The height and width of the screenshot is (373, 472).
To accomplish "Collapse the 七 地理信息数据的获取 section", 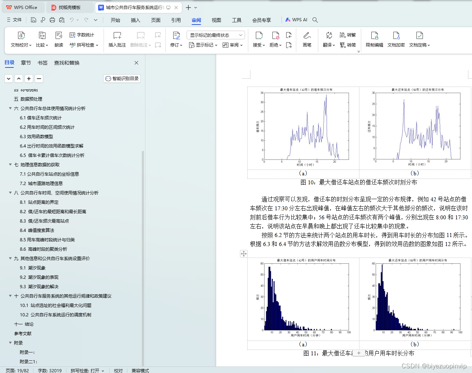I will 10,164.
